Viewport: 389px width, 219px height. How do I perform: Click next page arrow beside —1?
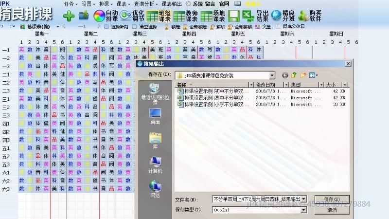pos(99,26)
